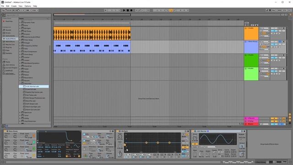The width and height of the screenshot is (293, 165).
Task: Collapse the Saturator folder in browser
Action: click(20, 83)
